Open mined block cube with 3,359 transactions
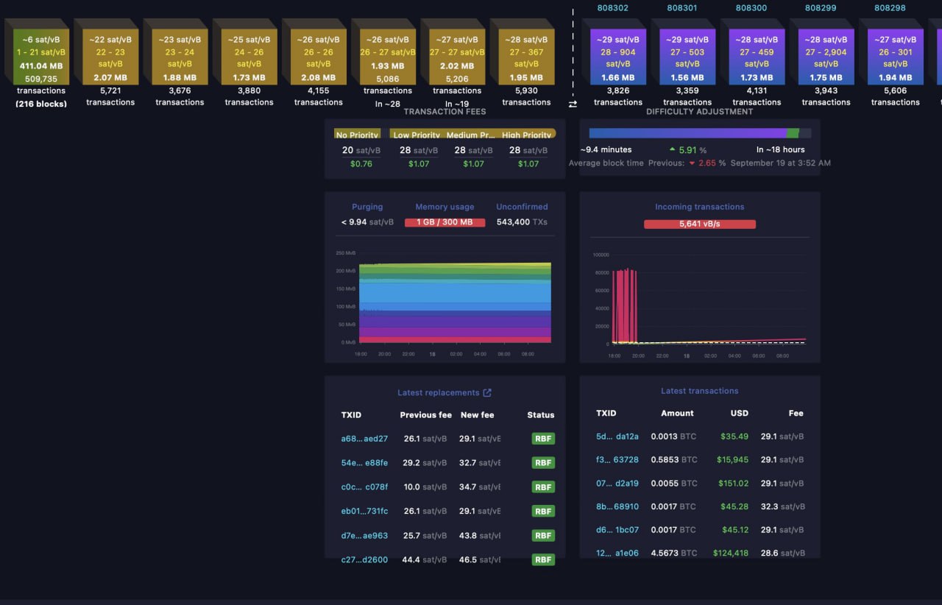 click(687, 57)
